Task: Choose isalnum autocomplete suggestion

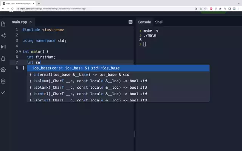Action: pyautogui.click(x=118, y=81)
